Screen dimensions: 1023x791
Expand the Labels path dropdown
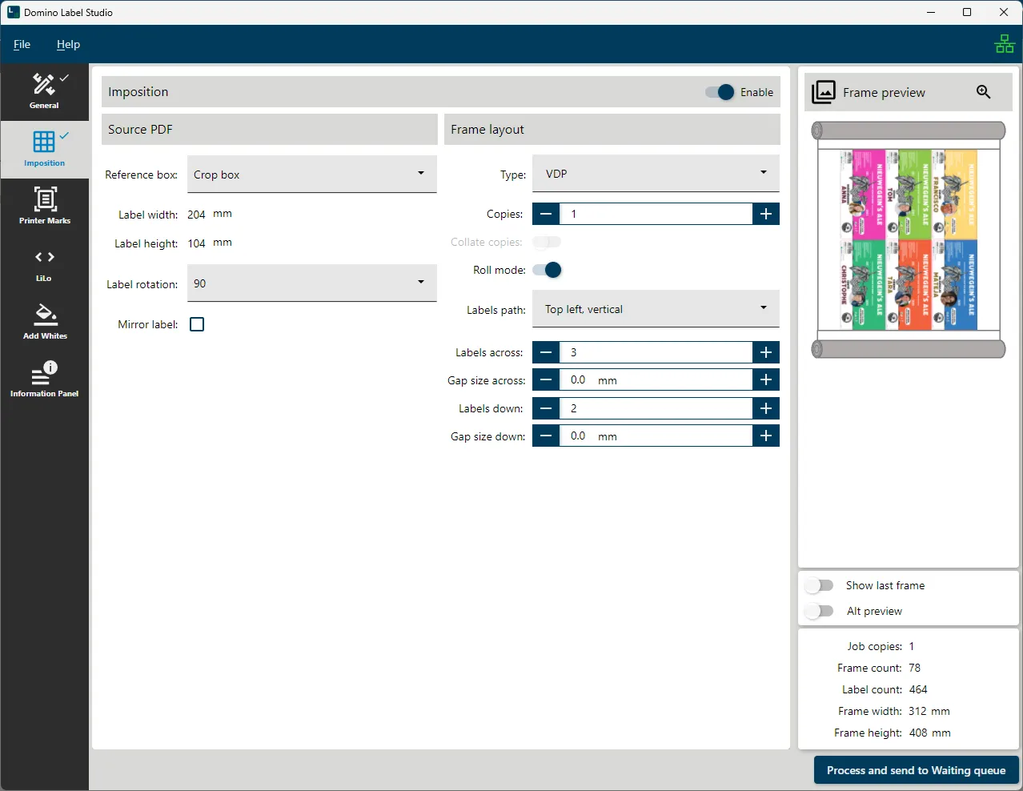pyautogui.click(x=656, y=309)
